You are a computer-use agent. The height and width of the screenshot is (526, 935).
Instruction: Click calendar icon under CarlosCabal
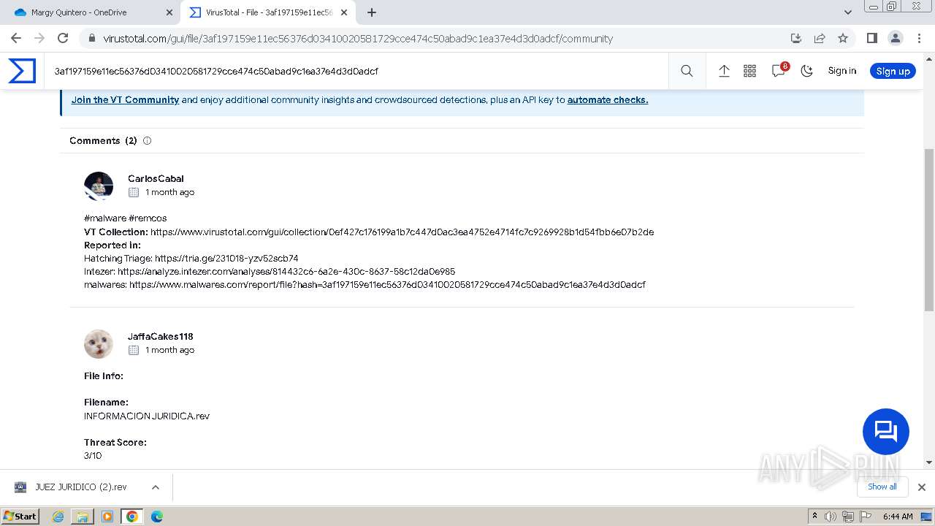(134, 192)
